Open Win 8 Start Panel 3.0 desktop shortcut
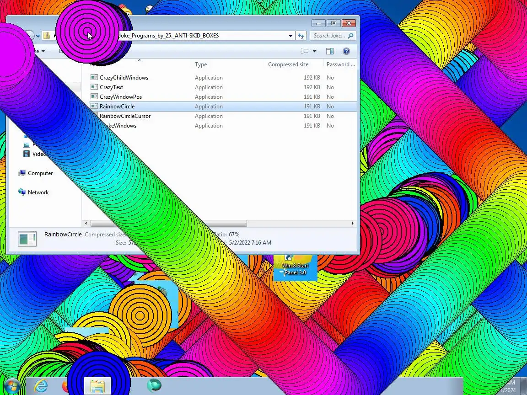Screen dimensions: 527x395 pyautogui.click(x=295, y=268)
